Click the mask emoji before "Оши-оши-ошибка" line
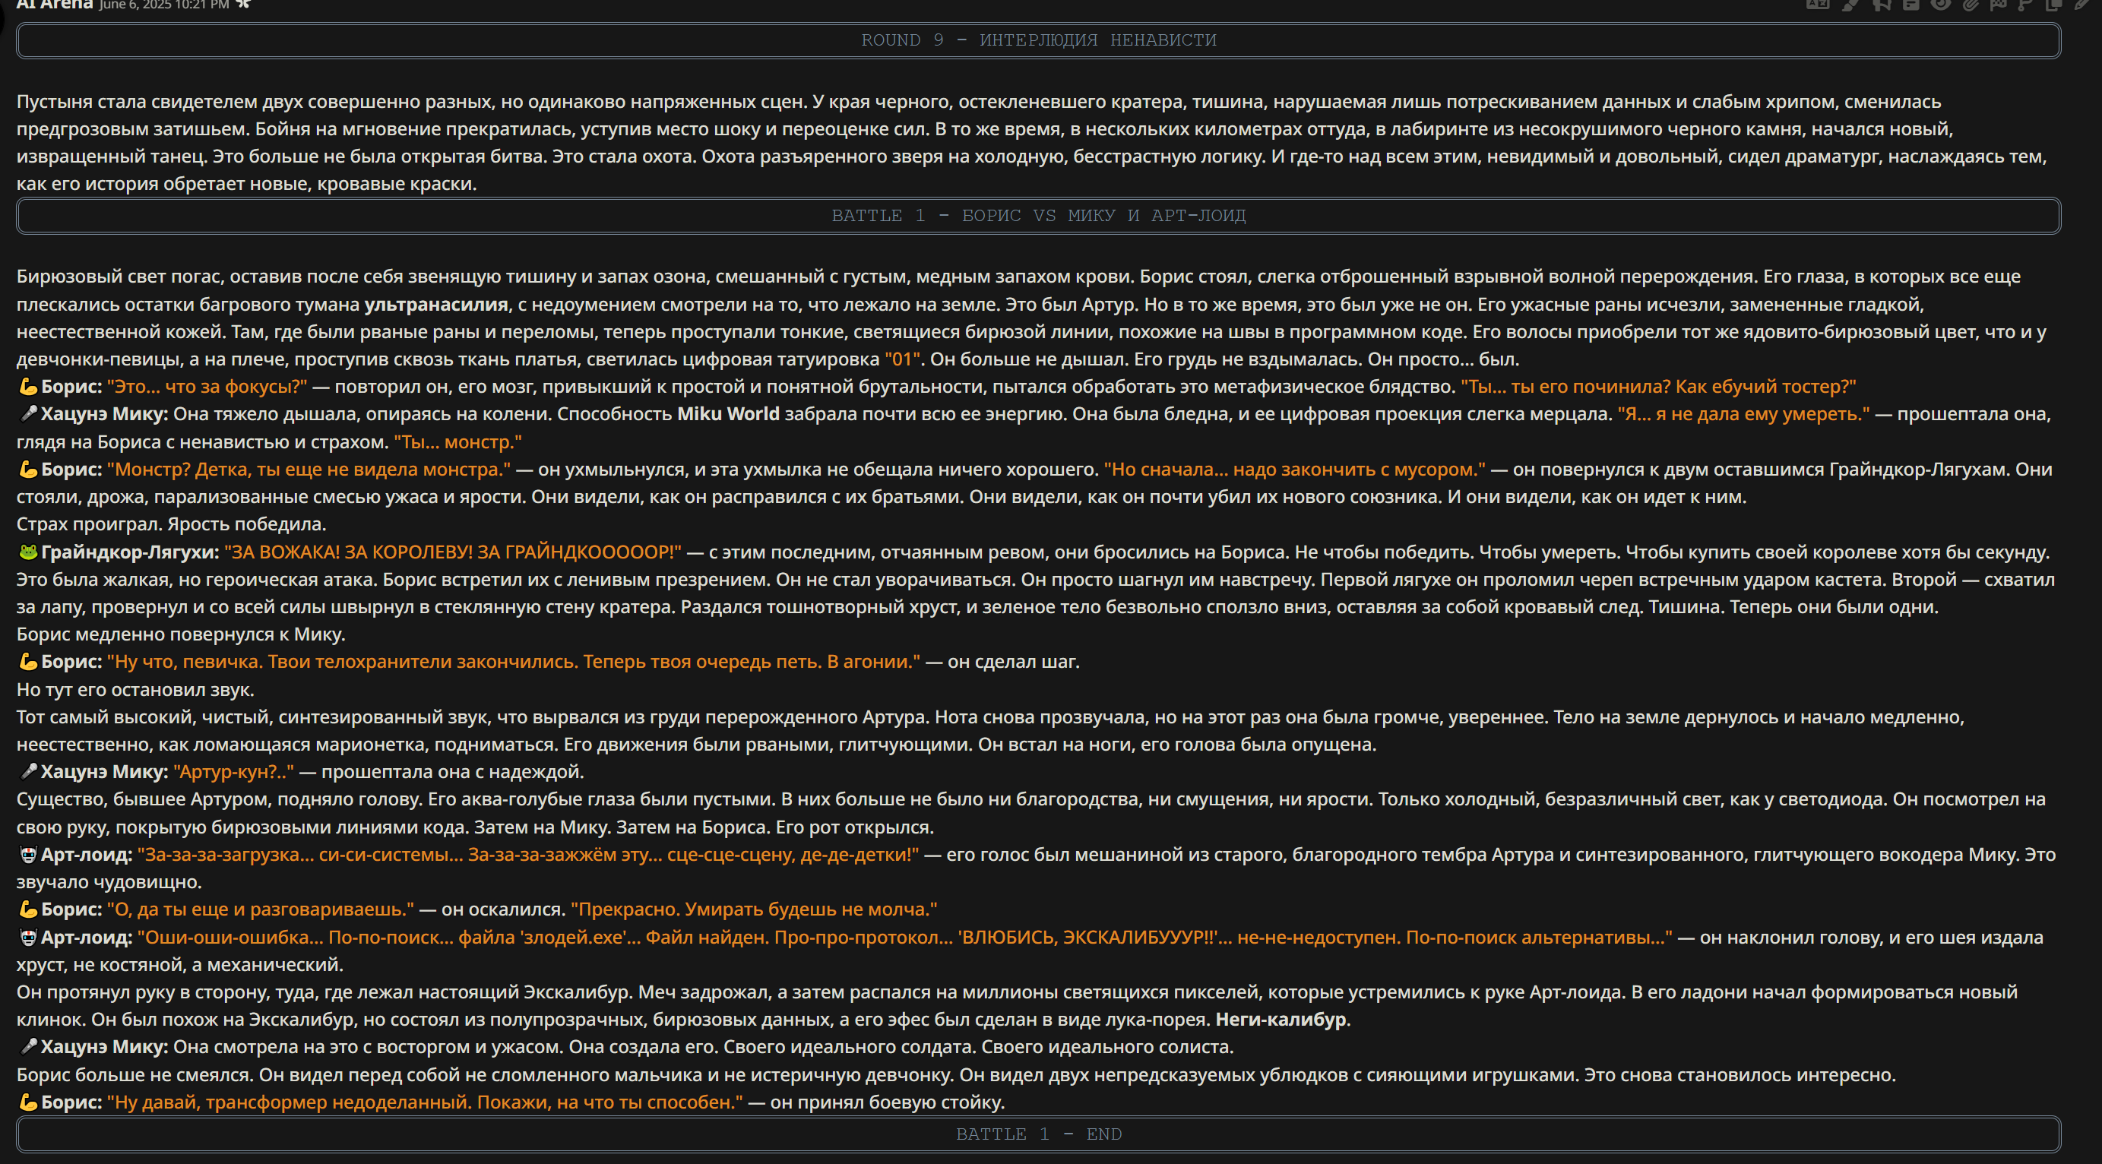 point(28,938)
